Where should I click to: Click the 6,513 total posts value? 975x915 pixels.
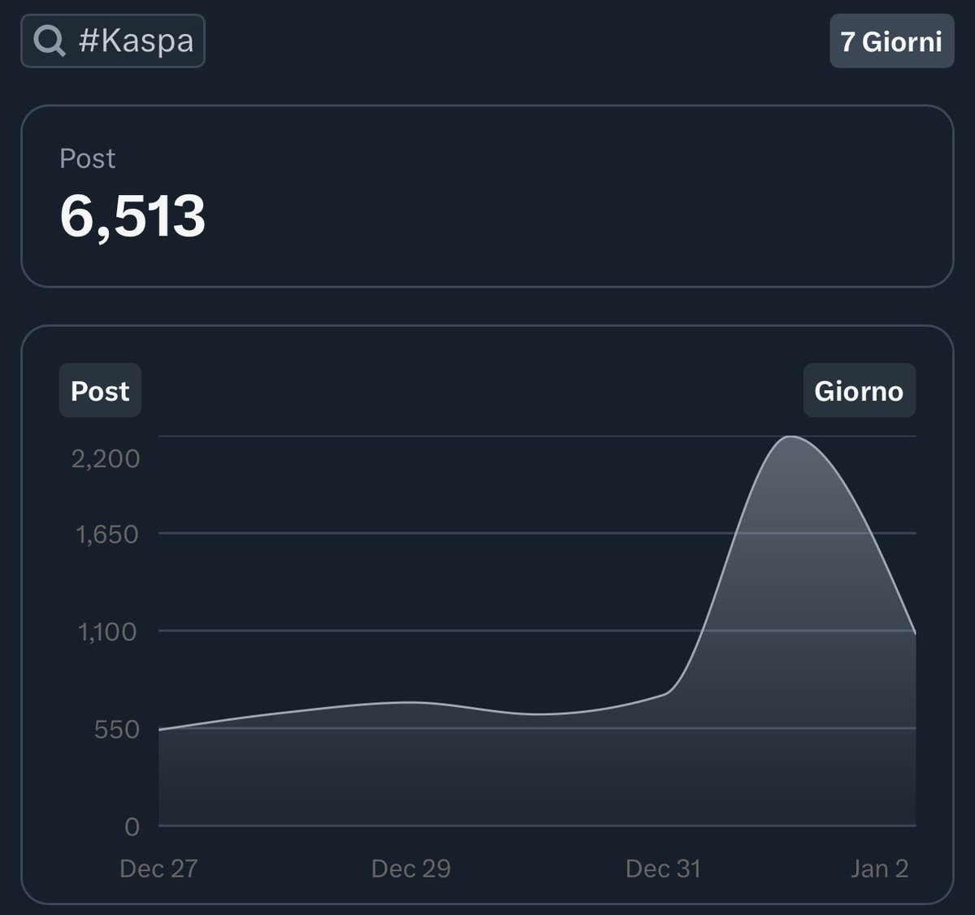pyautogui.click(x=134, y=215)
